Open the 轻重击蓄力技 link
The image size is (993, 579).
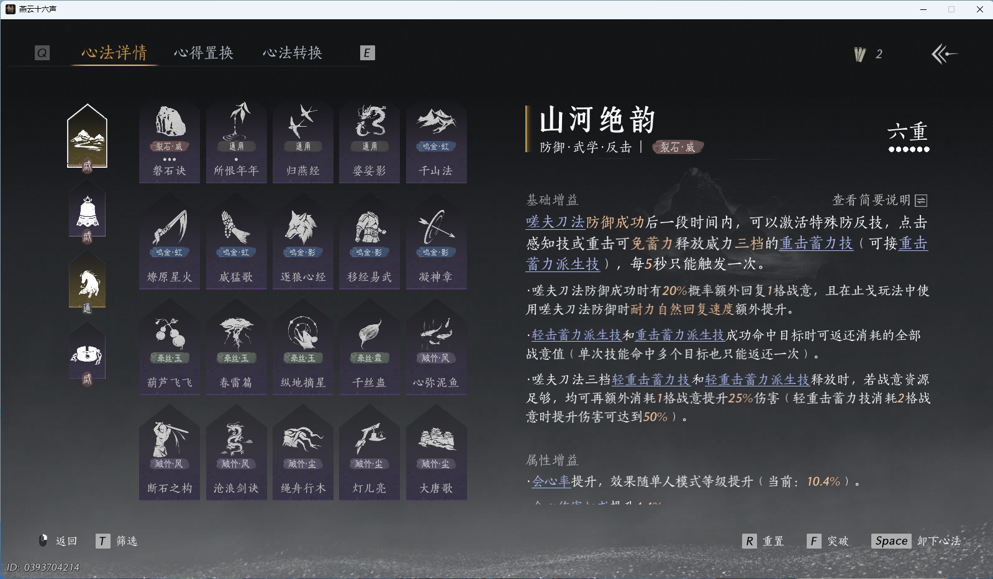click(x=651, y=380)
